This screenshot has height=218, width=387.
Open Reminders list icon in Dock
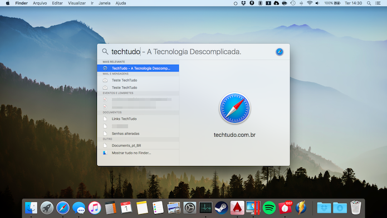158,207
